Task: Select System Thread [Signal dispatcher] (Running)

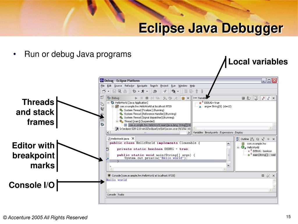Action: pos(149,118)
